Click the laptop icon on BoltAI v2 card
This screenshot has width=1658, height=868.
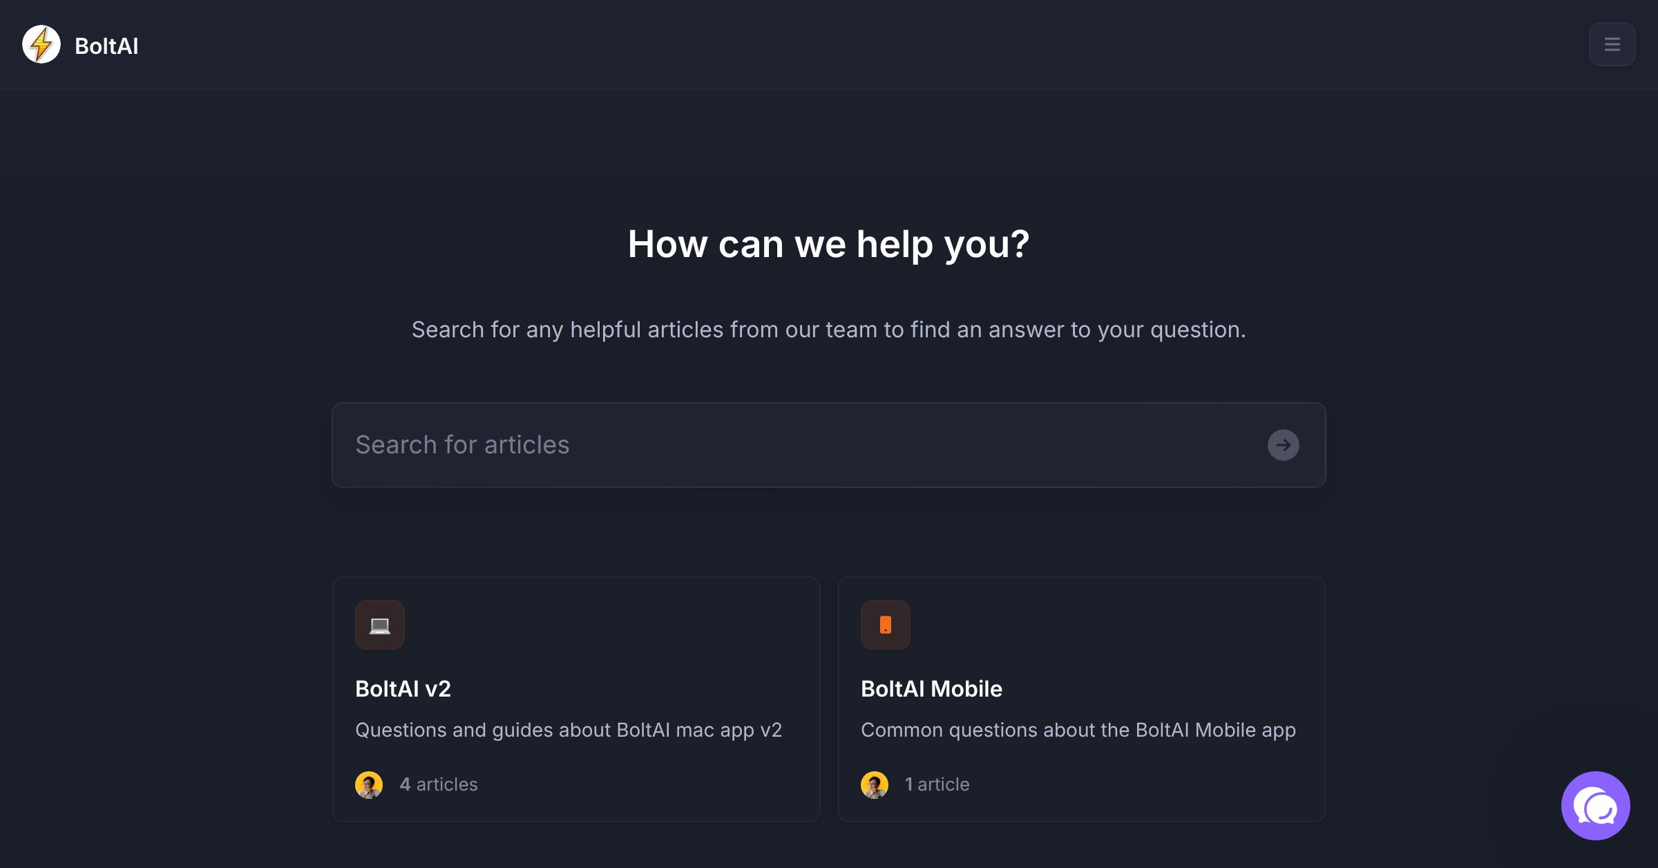(379, 624)
